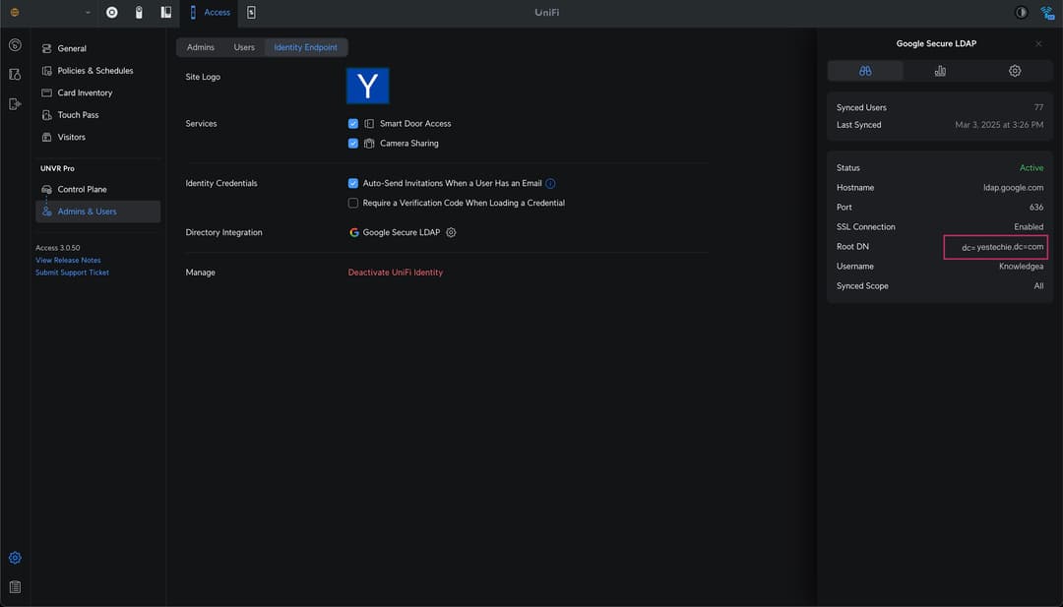This screenshot has height=607, width=1063.
Task: Click the Username value Knowledgea
Action: tap(1021, 267)
